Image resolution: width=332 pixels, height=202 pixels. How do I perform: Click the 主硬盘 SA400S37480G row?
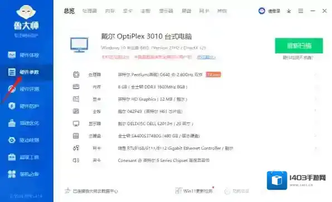click(195, 136)
